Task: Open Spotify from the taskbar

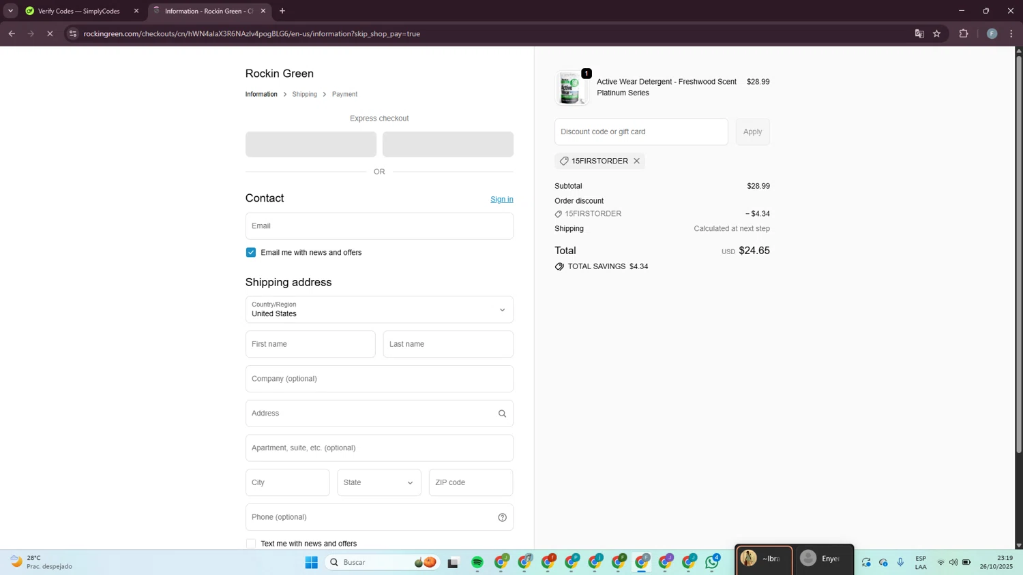Action: coord(477,562)
